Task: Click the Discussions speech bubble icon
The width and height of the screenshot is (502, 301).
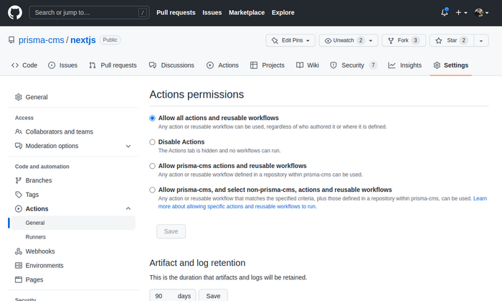Action: pyautogui.click(x=152, y=65)
